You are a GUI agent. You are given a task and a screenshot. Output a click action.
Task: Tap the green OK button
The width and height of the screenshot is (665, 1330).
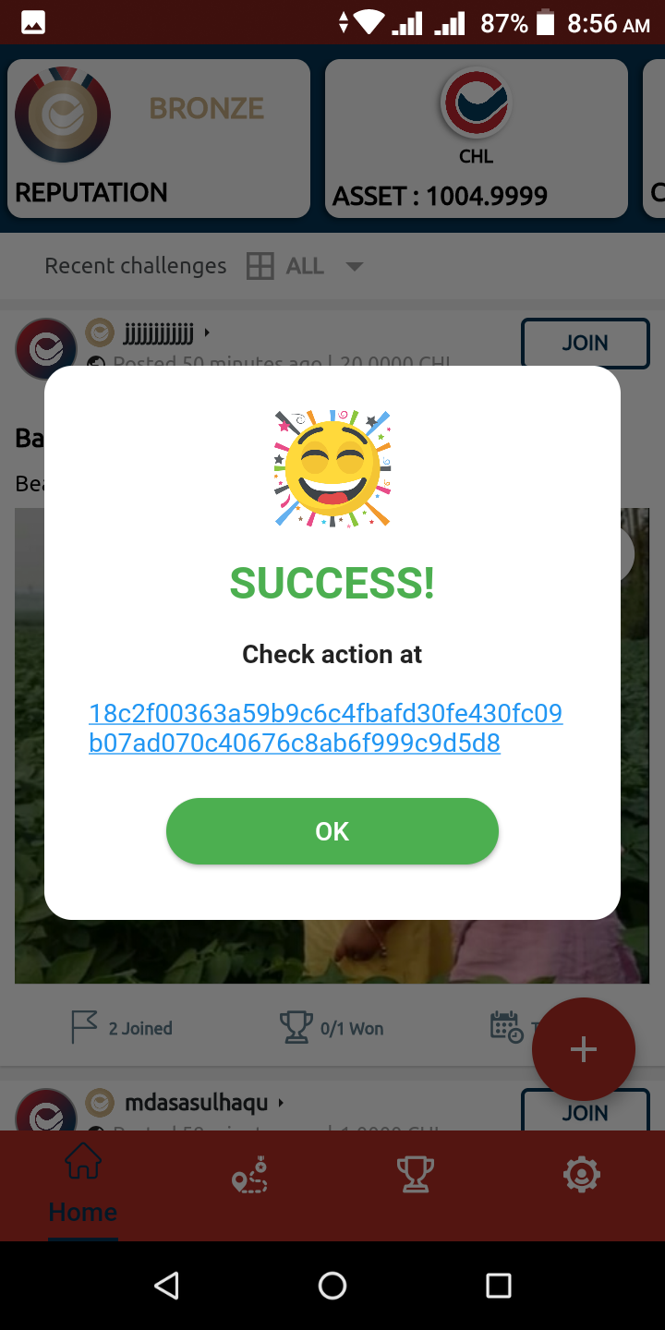[x=332, y=831]
